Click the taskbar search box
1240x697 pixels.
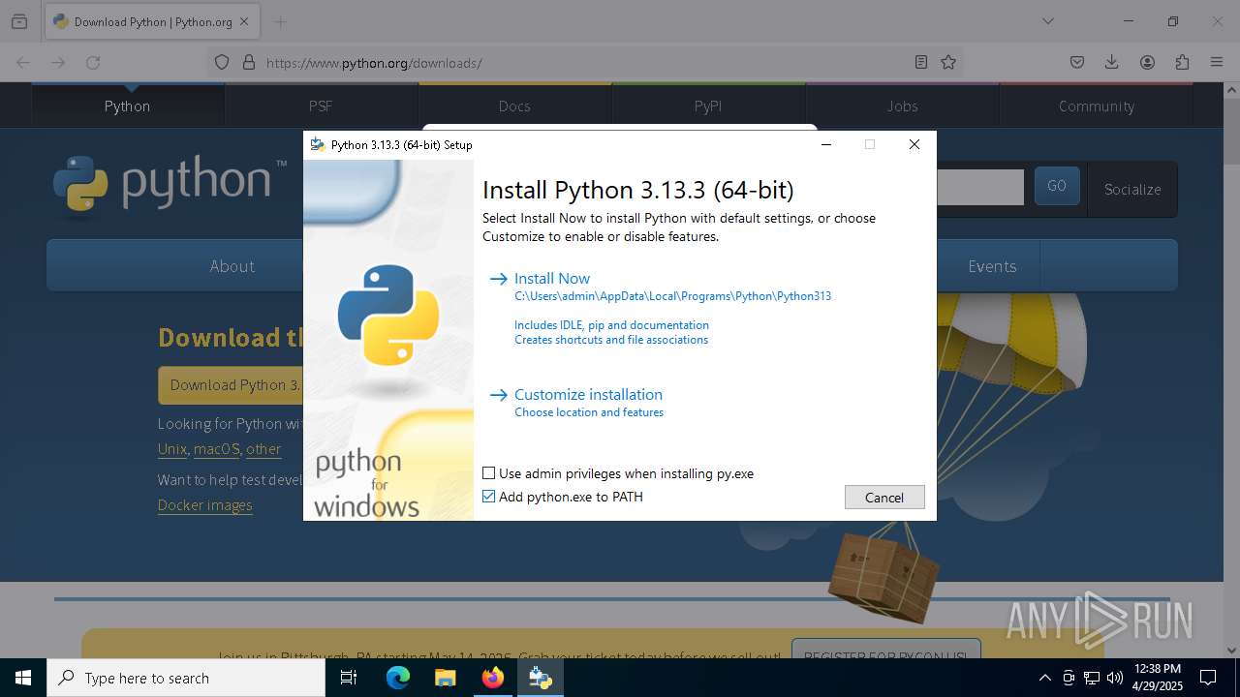click(x=186, y=678)
